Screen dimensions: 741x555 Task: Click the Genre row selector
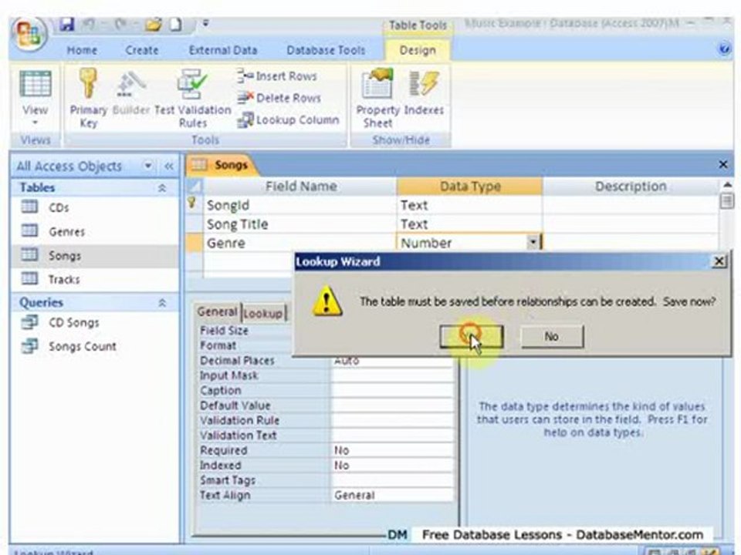(193, 243)
